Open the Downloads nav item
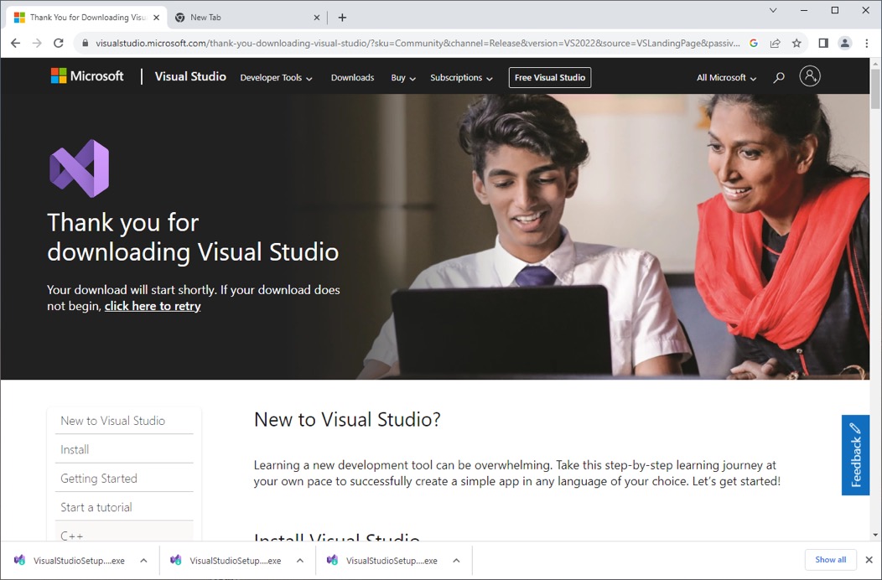Screen dimensions: 882x580 coord(352,78)
